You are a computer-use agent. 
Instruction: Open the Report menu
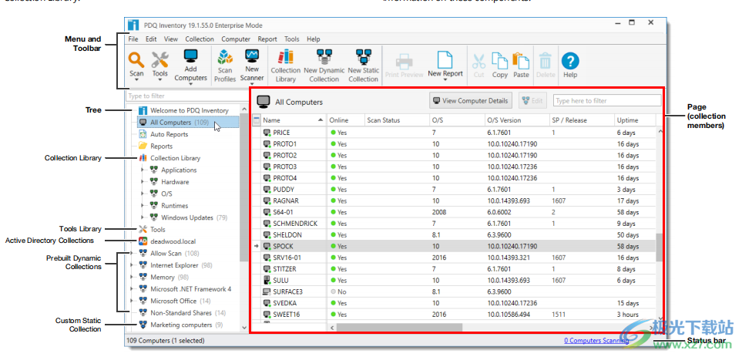267,39
